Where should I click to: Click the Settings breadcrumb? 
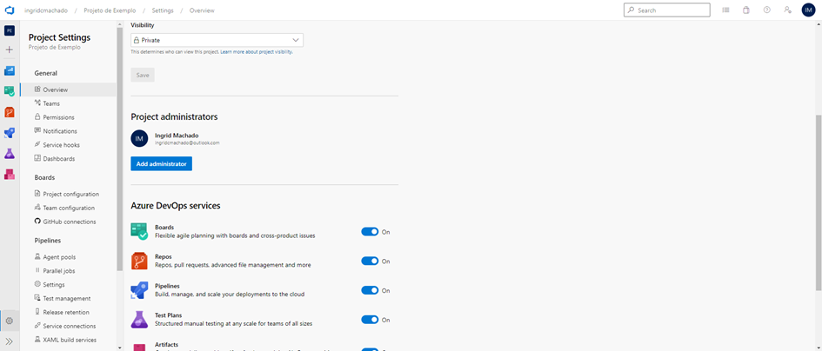pyautogui.click(x=163, y=10)
